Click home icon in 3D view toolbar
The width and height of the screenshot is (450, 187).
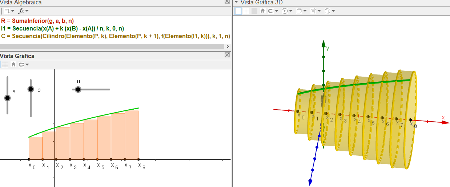pos(263,11)
